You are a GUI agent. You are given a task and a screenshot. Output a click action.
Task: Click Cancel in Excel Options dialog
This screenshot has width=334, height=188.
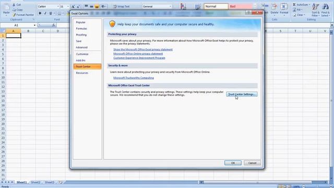coord(252,163)
